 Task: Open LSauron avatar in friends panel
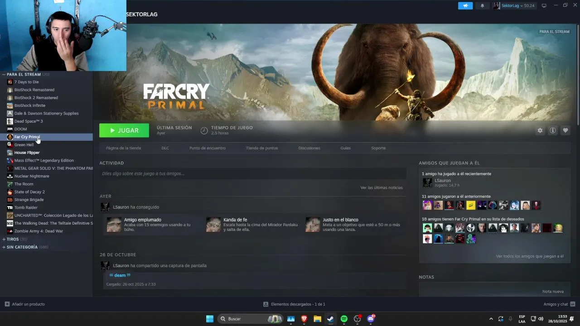point(427,182)
